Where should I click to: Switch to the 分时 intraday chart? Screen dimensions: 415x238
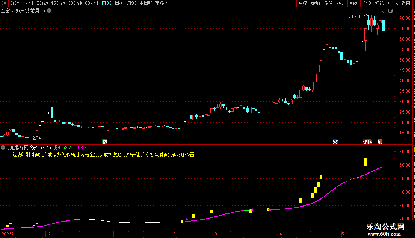15,3
